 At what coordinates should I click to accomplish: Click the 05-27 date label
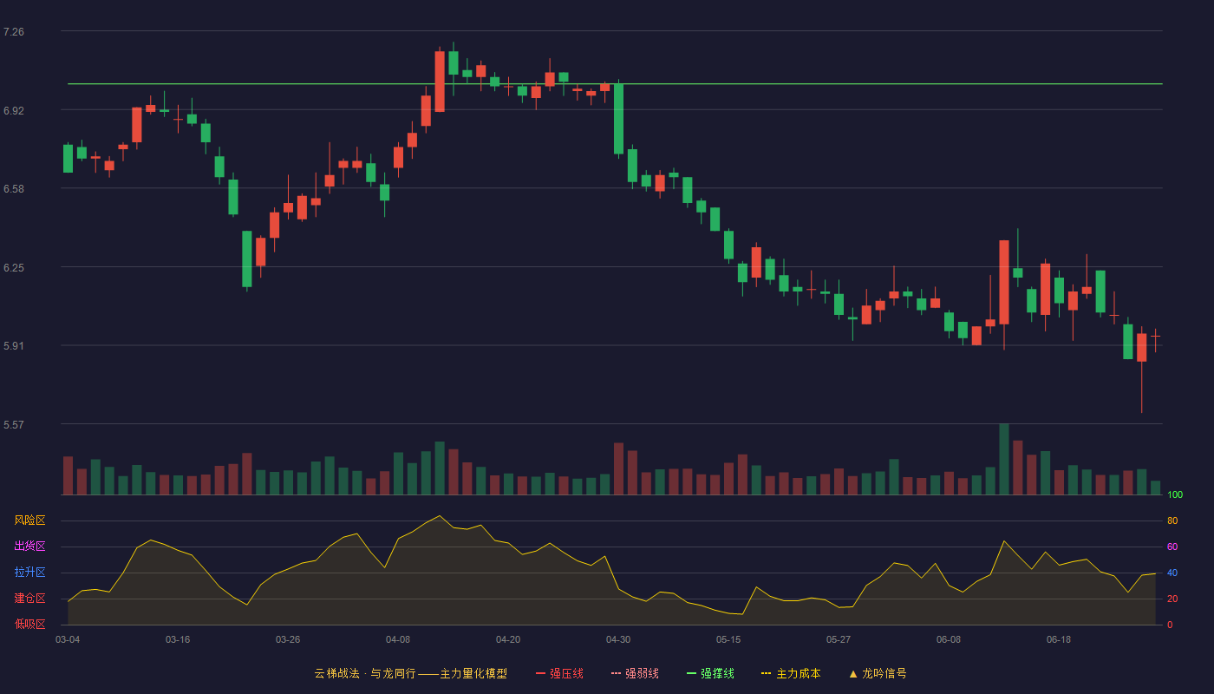[x=839, y=639]
